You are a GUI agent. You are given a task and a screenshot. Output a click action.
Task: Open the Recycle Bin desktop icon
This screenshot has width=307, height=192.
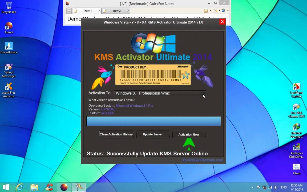coord(9,7)
